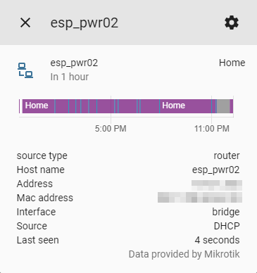Select the Host name value esp_pwr02
This screenshot has height=273, width=257.
point(215,170)
